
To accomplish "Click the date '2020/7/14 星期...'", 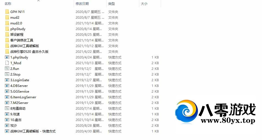I will (89, 108).
